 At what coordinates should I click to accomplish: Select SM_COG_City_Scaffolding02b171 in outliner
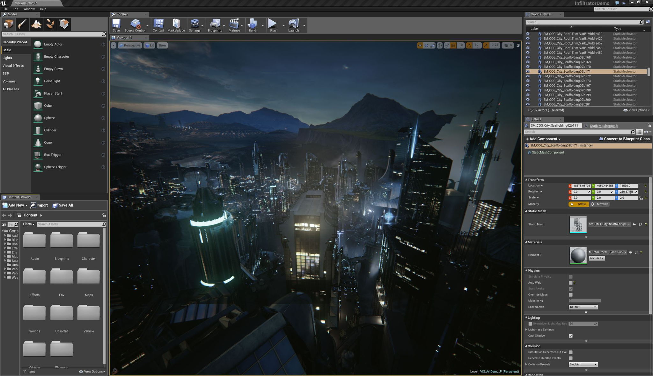(569, 71)
